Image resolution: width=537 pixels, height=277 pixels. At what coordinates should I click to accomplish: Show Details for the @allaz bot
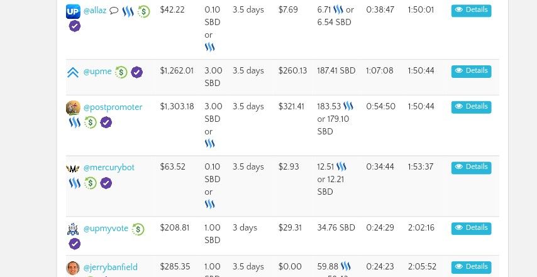click(x=471, y=11)
